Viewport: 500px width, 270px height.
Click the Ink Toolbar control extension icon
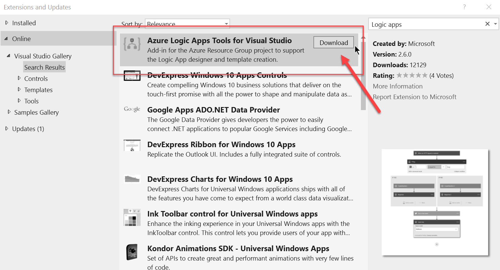coord(132,217)
